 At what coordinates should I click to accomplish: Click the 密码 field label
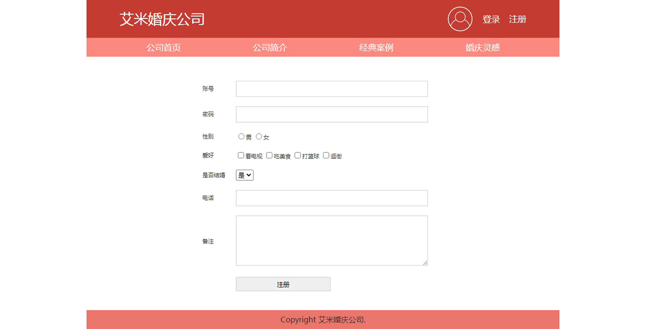pos(208,114)
